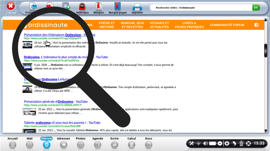
Task: Open the Historique history icon
Action: [x=82, y=7]
